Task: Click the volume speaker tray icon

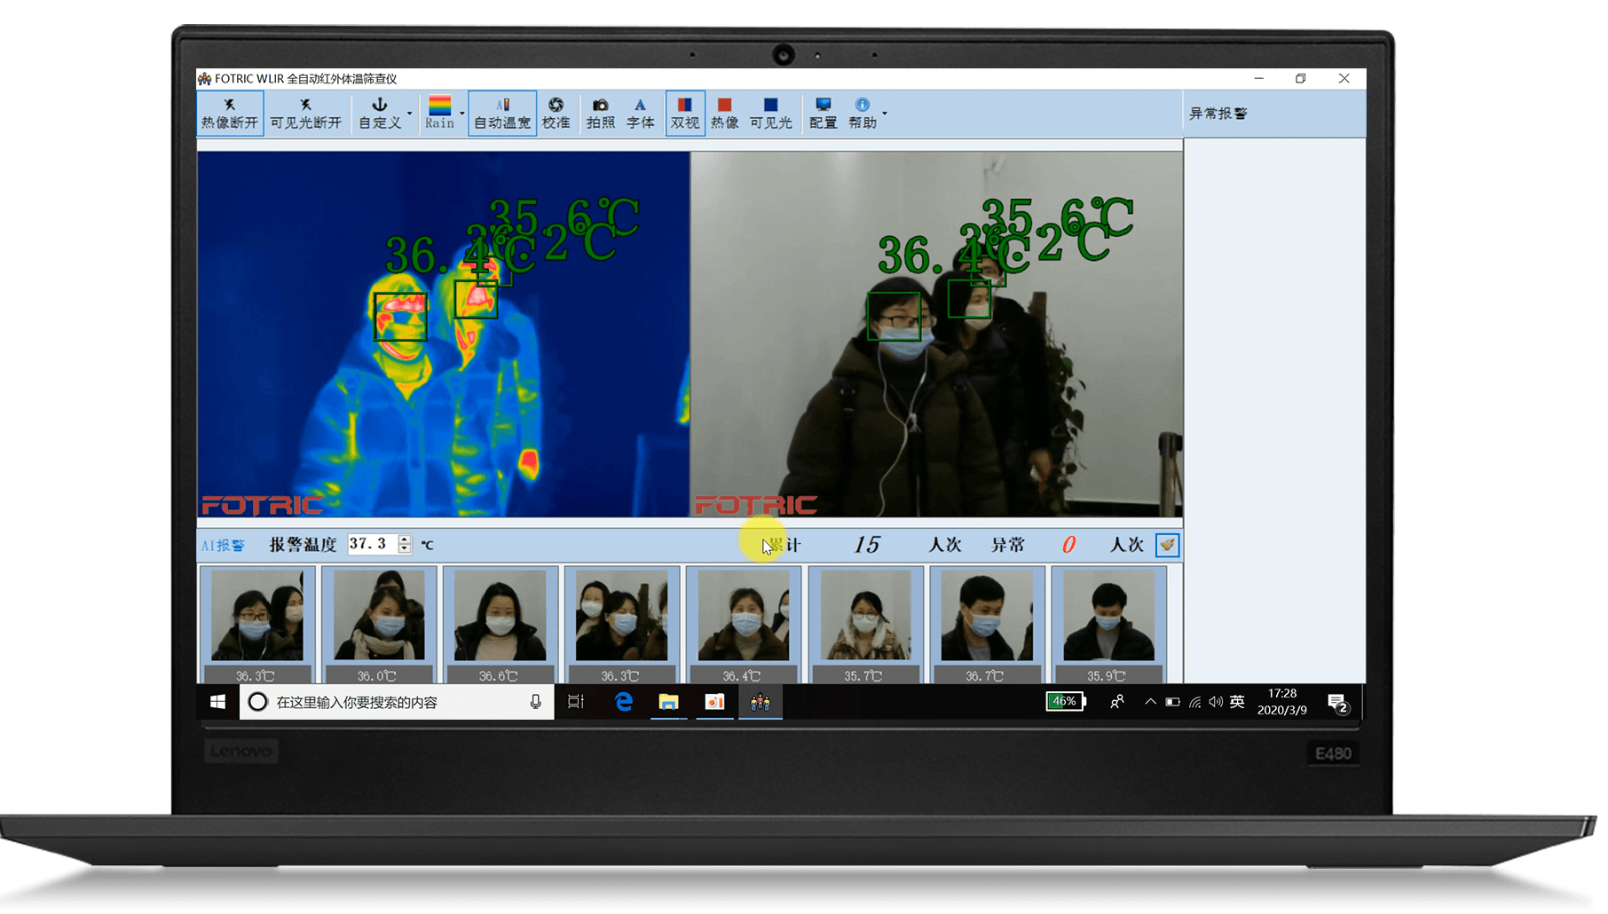Action: click(x=1216, y=702)
